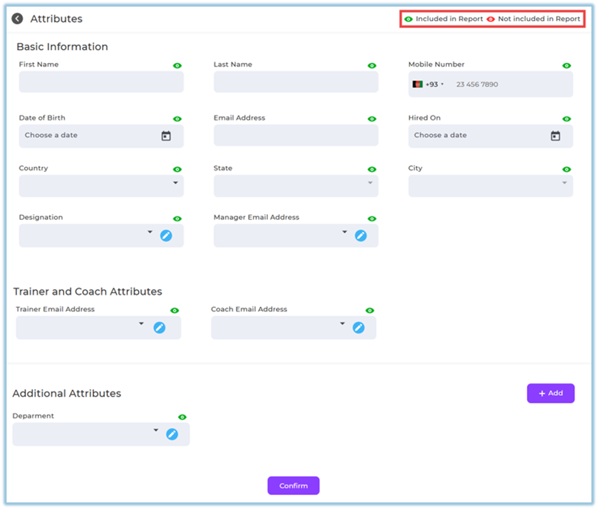598x509 pixels.
Task: Toggle report visibility eye for Mobile Number
Action: click(x=567, y=66)
